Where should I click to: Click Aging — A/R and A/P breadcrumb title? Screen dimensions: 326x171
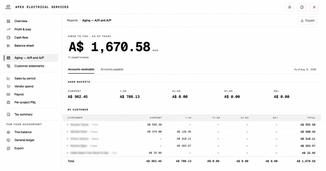97,20
